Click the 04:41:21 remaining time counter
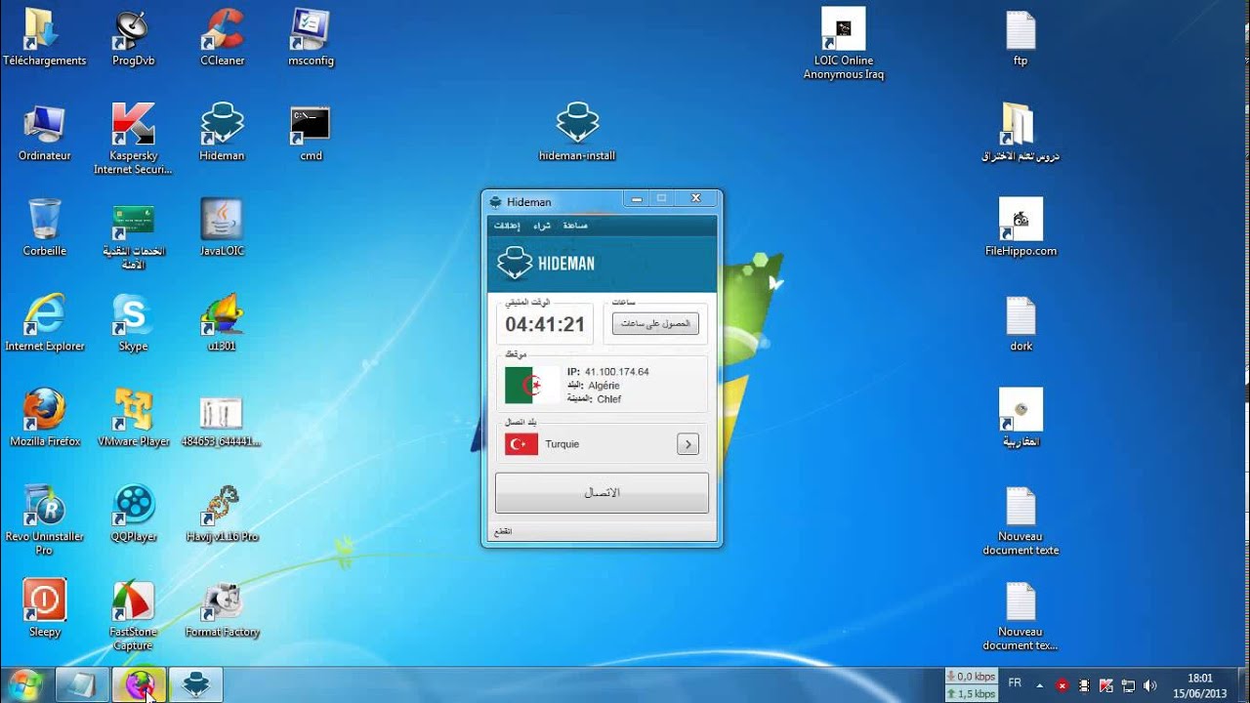 (x=545, y=324)
